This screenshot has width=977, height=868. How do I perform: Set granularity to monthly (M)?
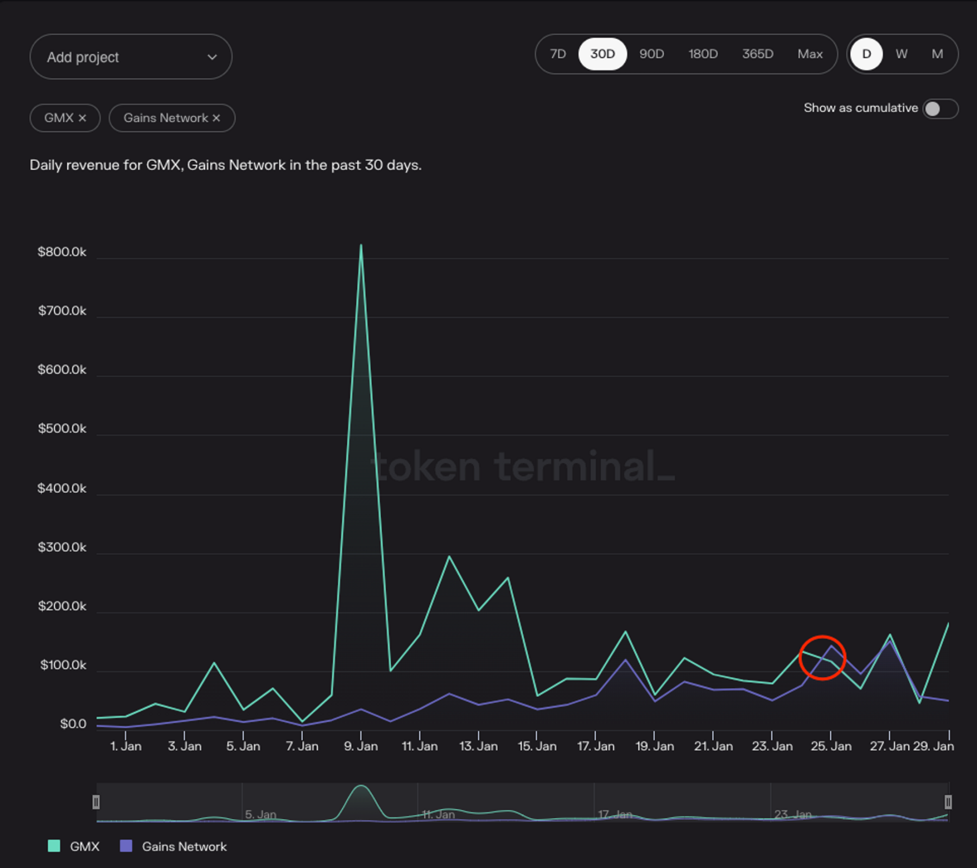pos(937,54)
